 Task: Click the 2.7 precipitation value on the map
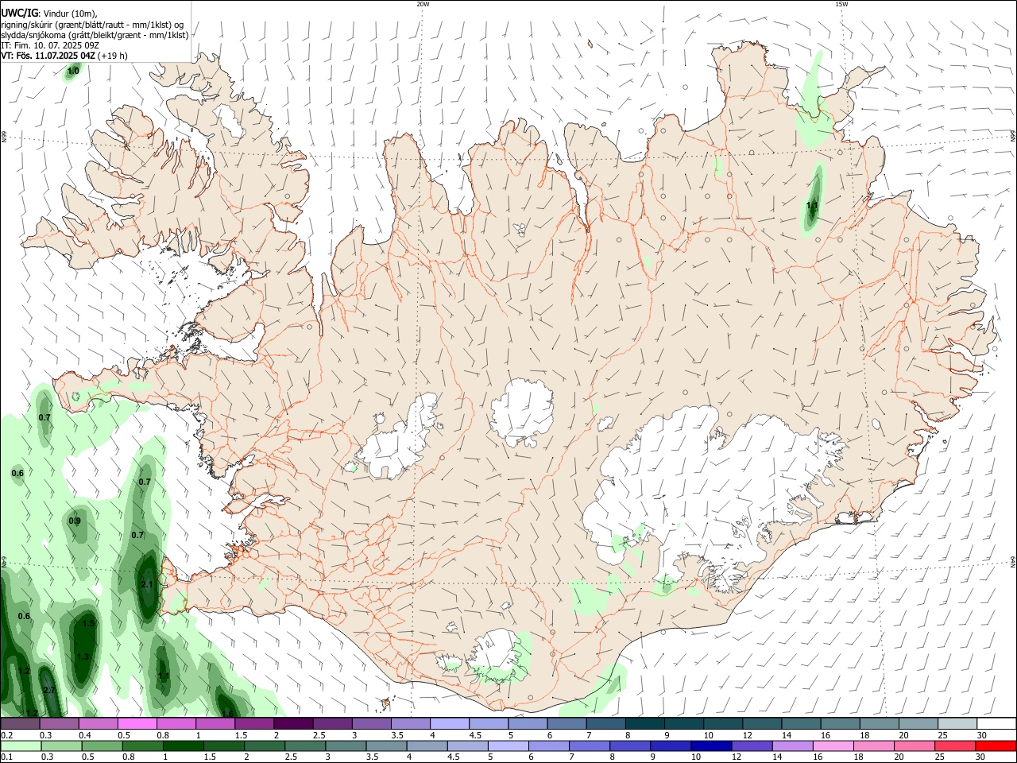48,690
